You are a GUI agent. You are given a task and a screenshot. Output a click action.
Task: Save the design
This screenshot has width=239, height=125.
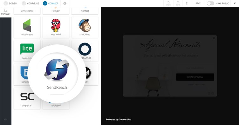click(x=198, y=3)
